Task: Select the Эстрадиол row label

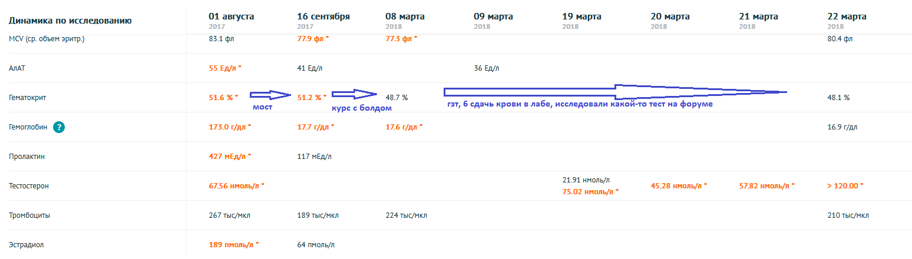Action: point(25,245)
